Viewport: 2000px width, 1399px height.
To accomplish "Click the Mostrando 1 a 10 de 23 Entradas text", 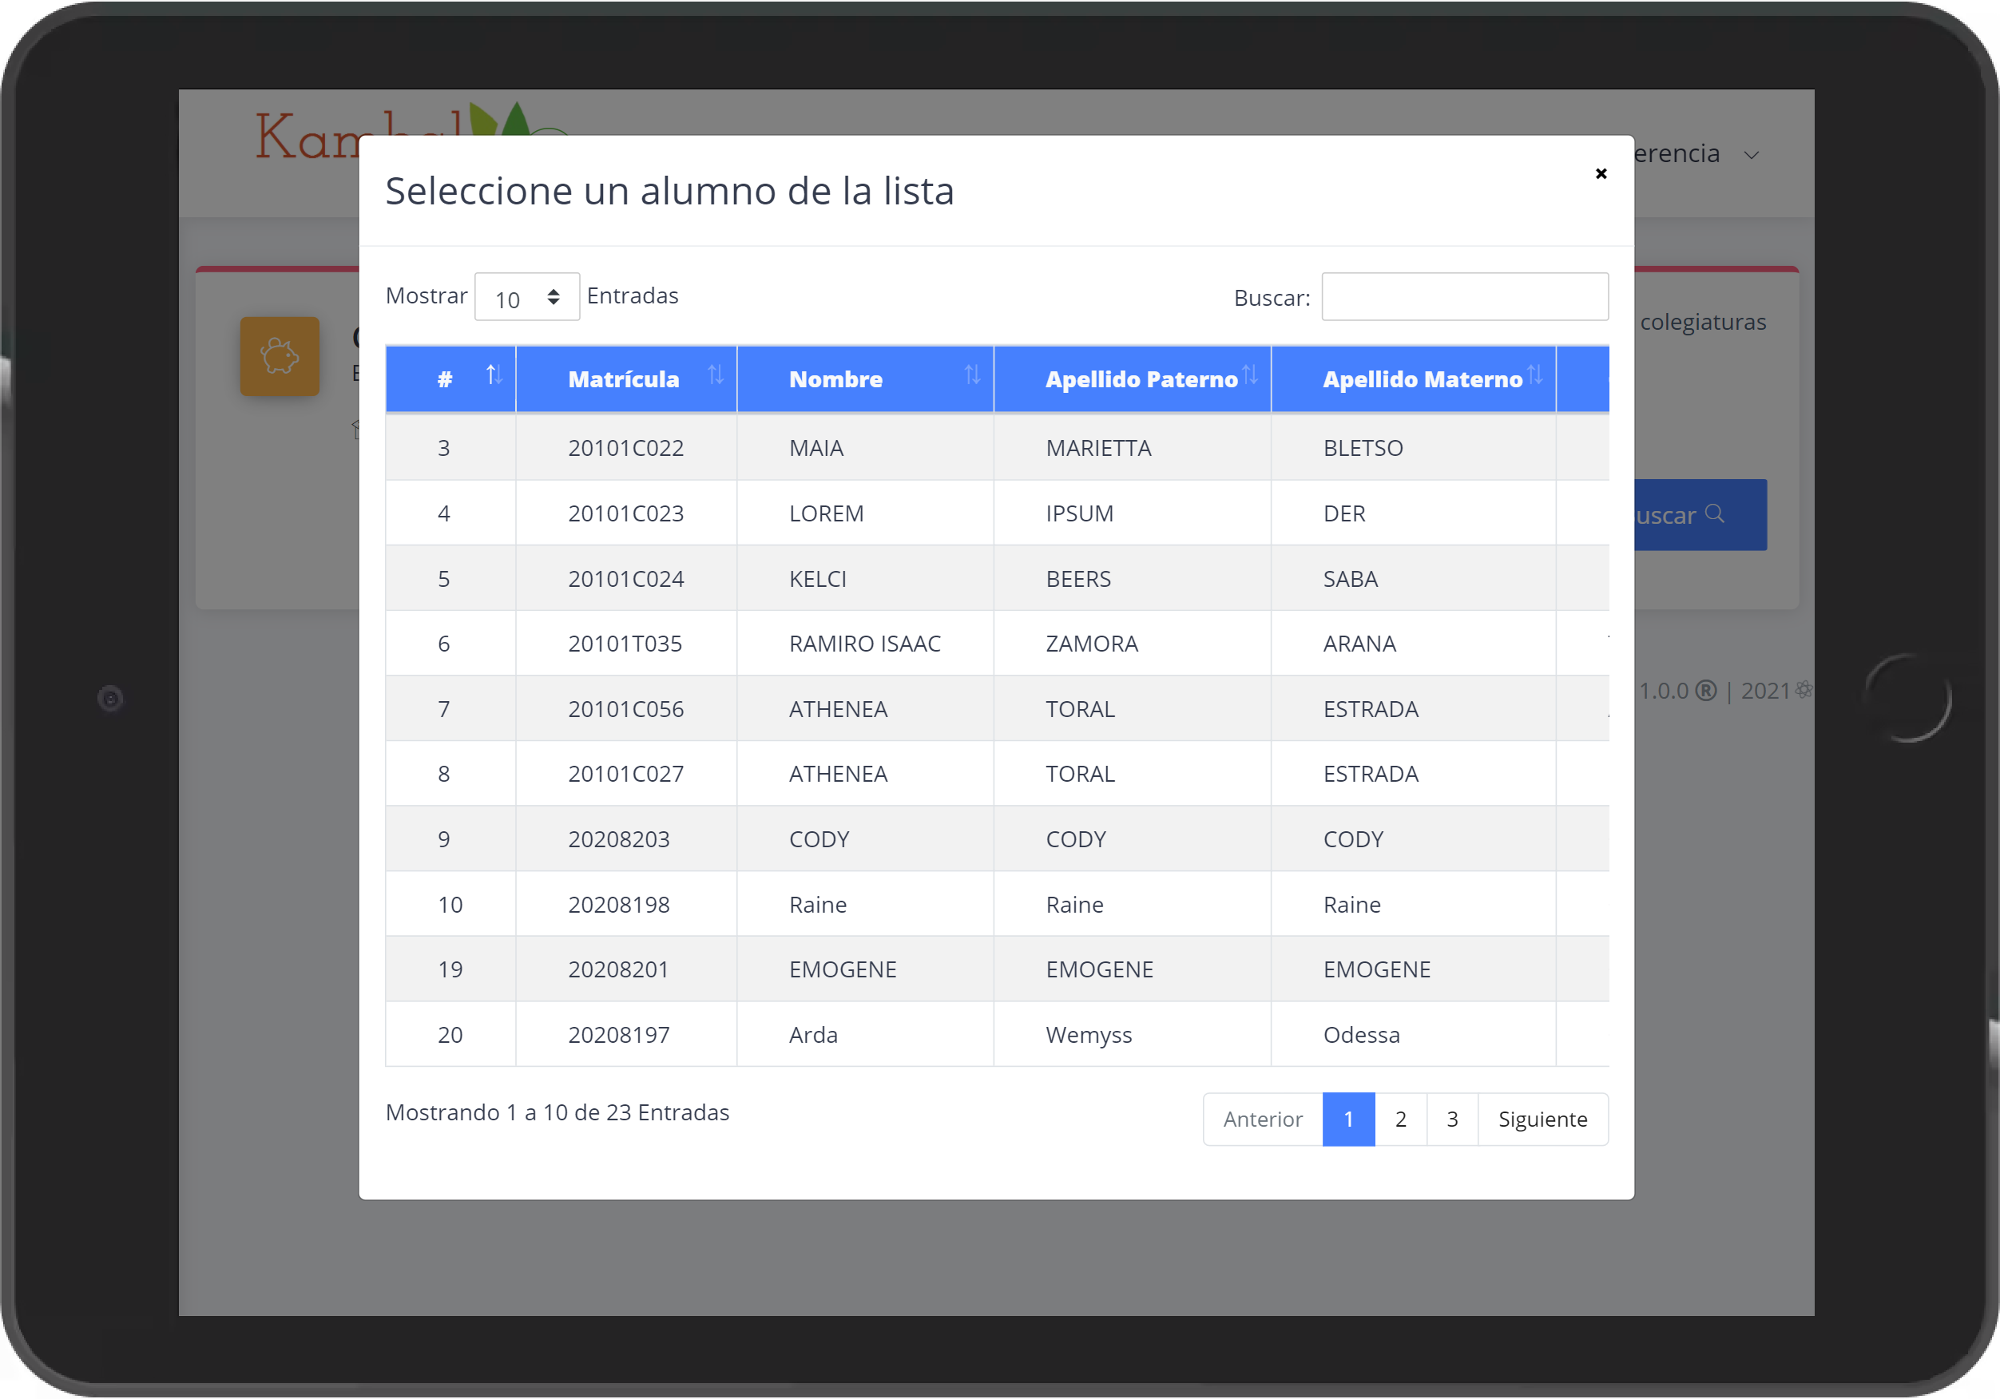I will pyautogui.click(x=558, y=1112).
